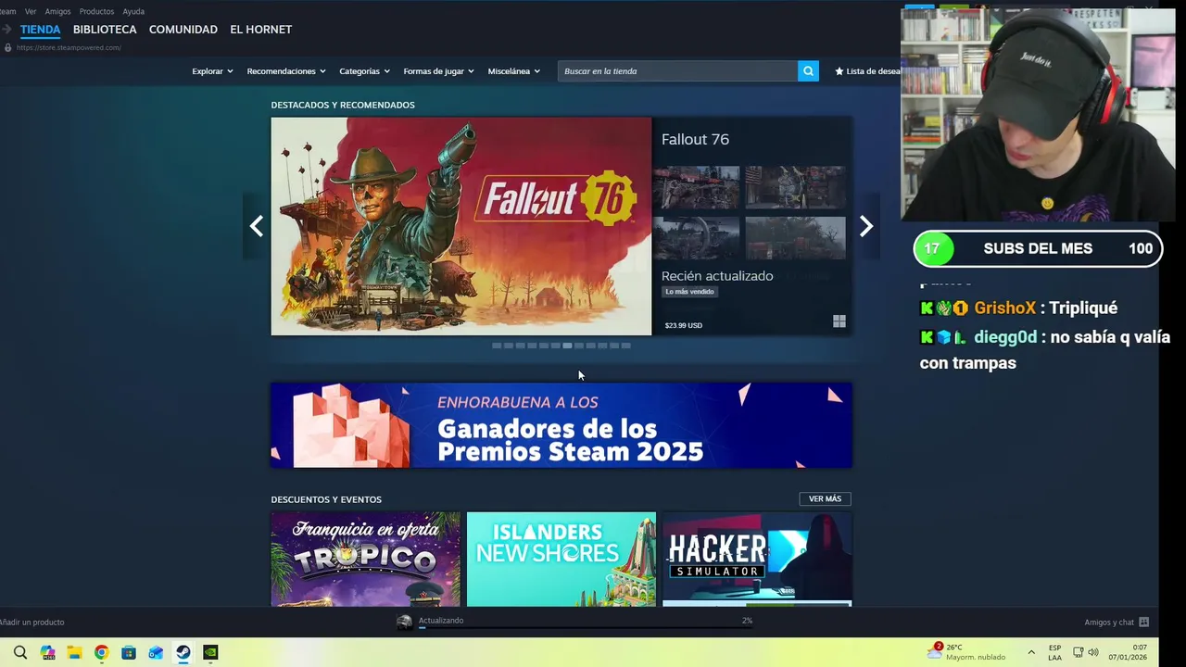
Task: Open the Hacker Simulator card
Action: tap(757, 560)
